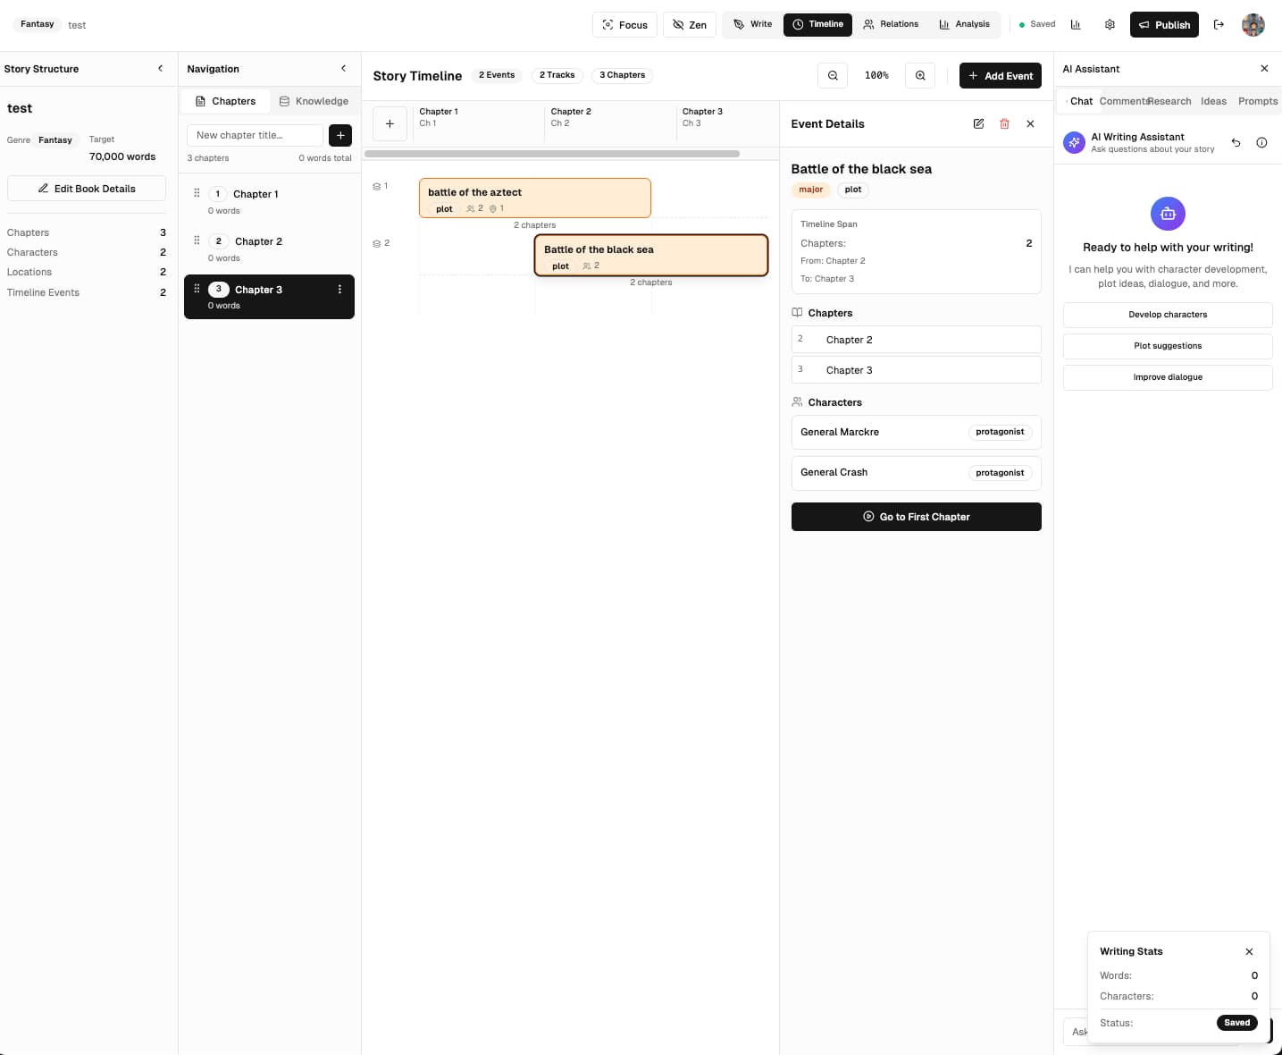Image resolution: width=1282 pixels, height=1055 pixels.
Task: Open the statistics bar chart icon
Action: click(x=1076, y=25)
